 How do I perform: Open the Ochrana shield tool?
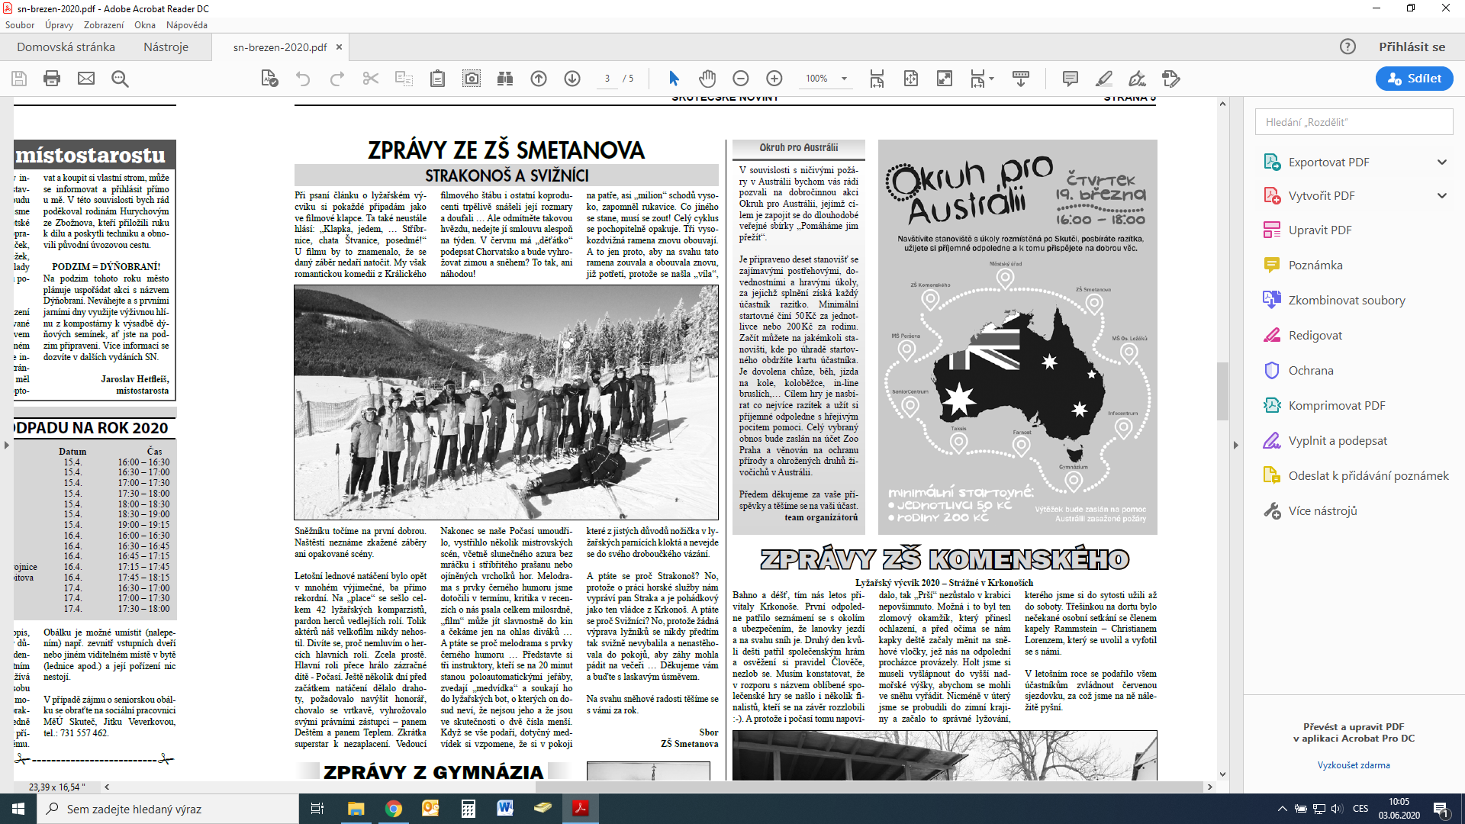[1311, 370]
